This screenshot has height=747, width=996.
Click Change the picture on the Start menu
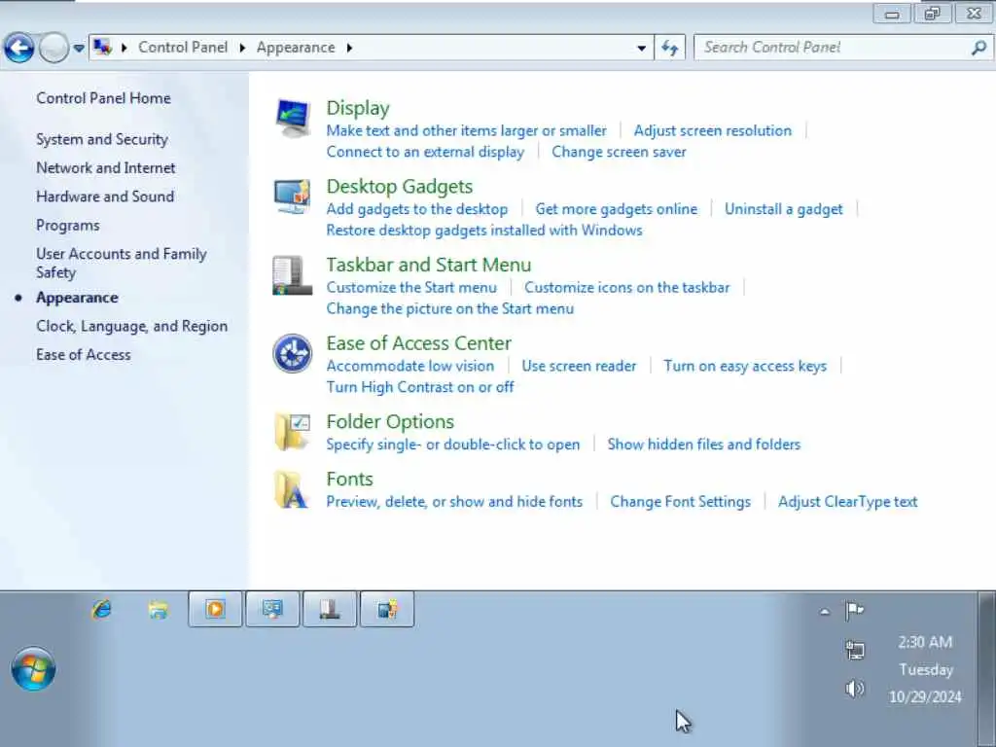[449, 308]
